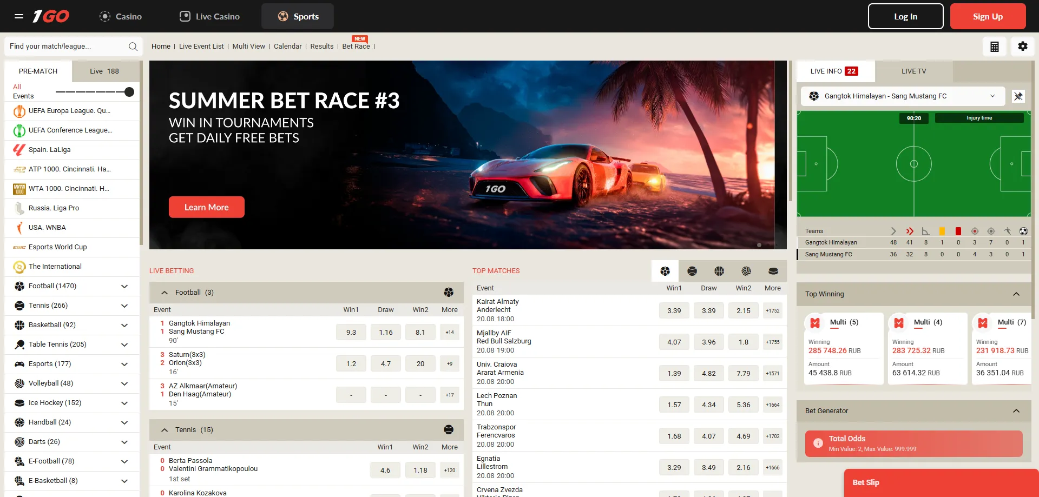Collapse the Top Winning panel
The width and height of the screenshot is (1039, 497).
pyautogui.click(x=1016, y=294)
